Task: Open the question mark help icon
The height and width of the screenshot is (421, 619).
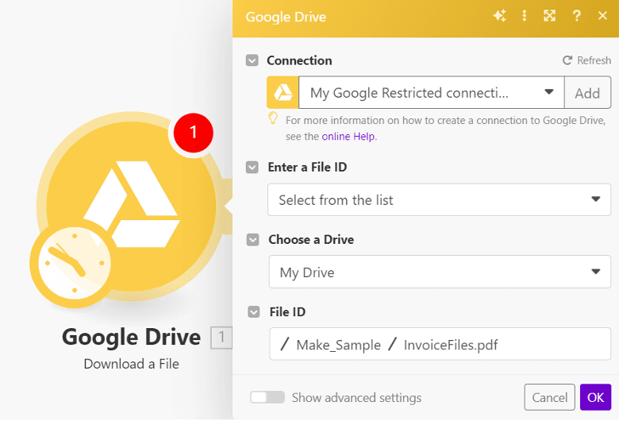Action: (x=577, y=16)
